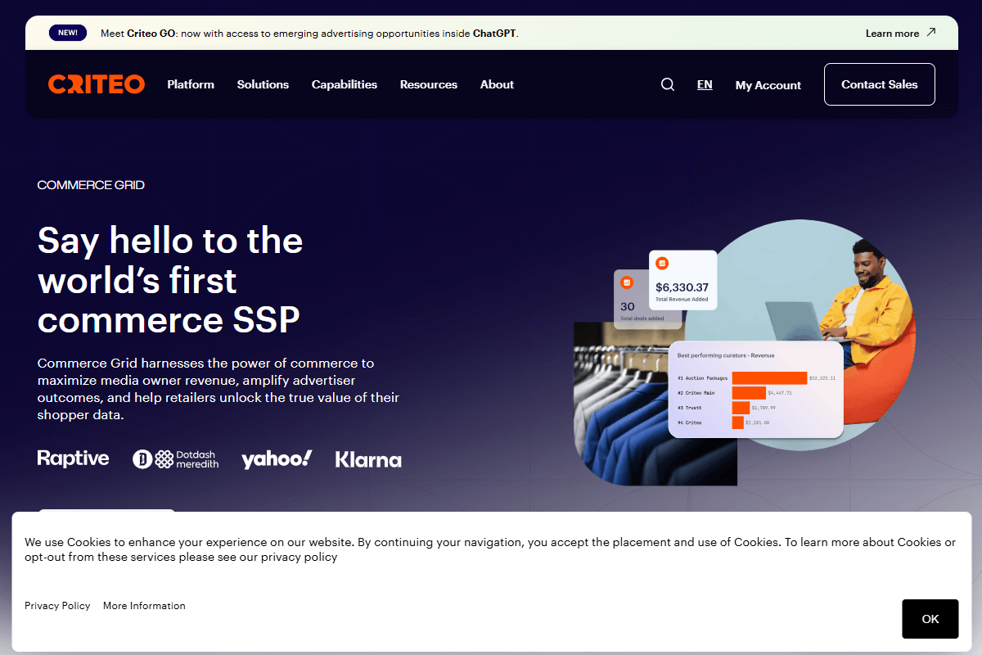Open the About menu
The image size is (982, 655).
point(497,84)
